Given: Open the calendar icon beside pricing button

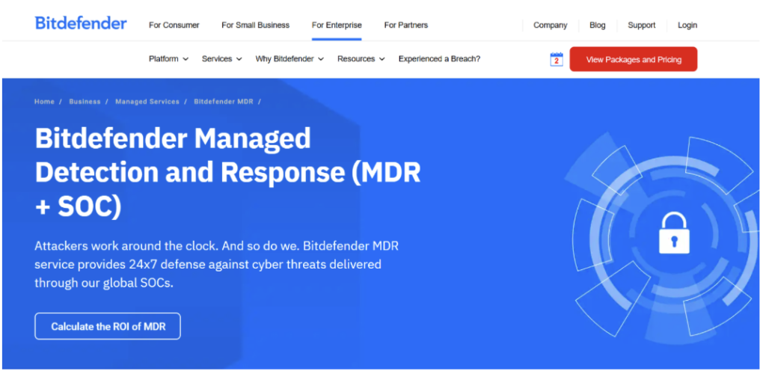Looking at the screenshot, I should (x=557, y=59).
